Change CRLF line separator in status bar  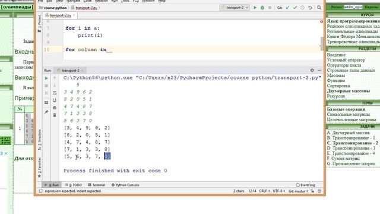coord(264,191)
